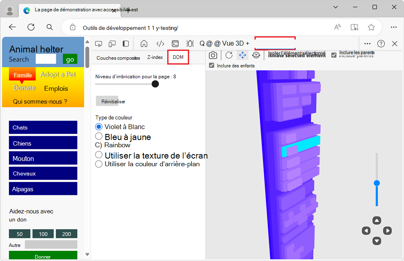Open the Adopt a Pet link
The width and height of the screenshot is (404, 261).
57,74
